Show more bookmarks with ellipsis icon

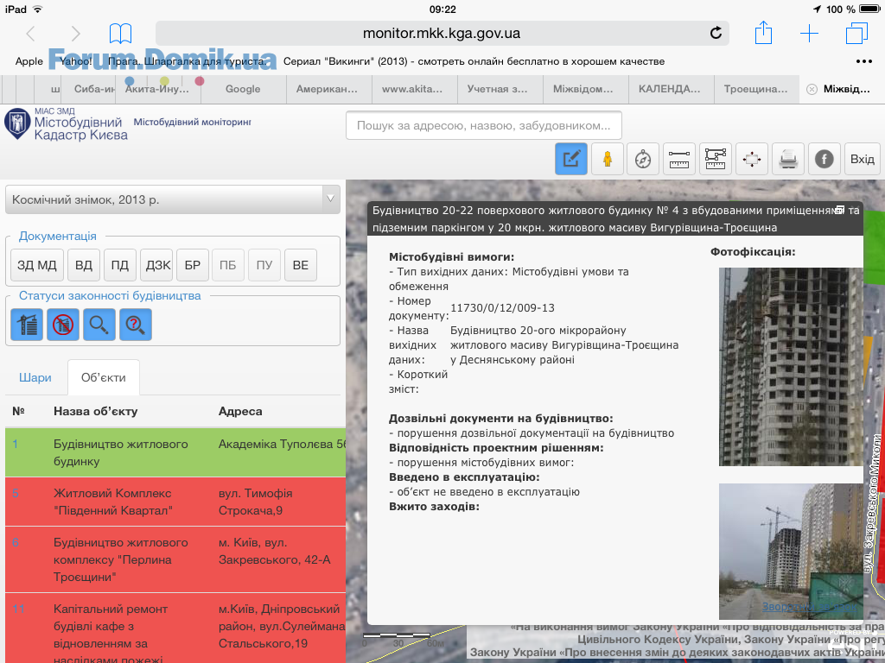point(863,61)
